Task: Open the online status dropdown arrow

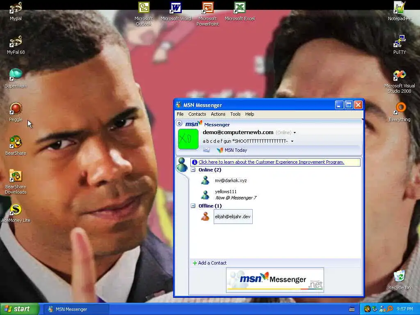Action: (x=294, y=132)
